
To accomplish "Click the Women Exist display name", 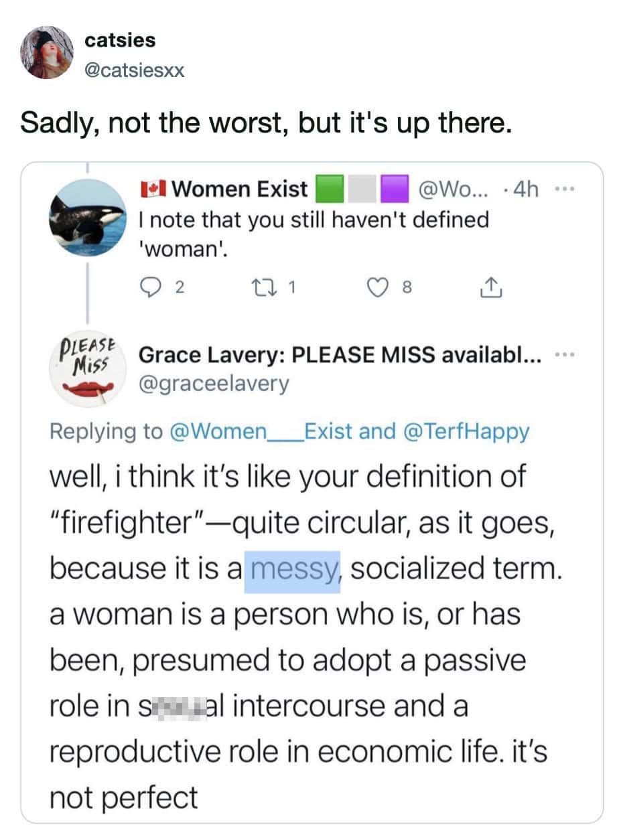I will point(239,189).
